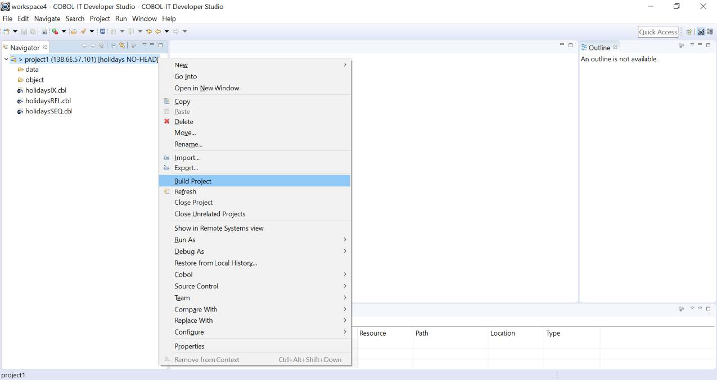717x380 pixels.
Task: Click the Outline view tab icon
Action: coord(584,48)
